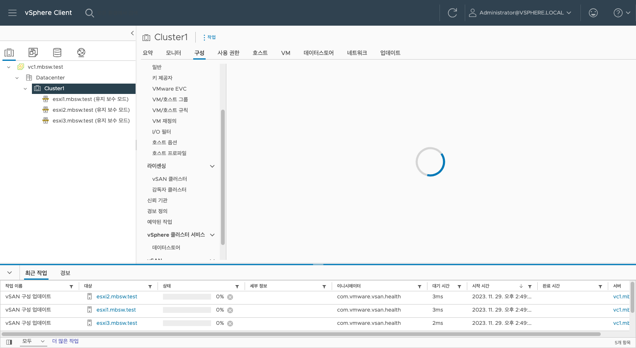
Task: Open the 호스트 프로파일 configuration item
Action: 169,153
